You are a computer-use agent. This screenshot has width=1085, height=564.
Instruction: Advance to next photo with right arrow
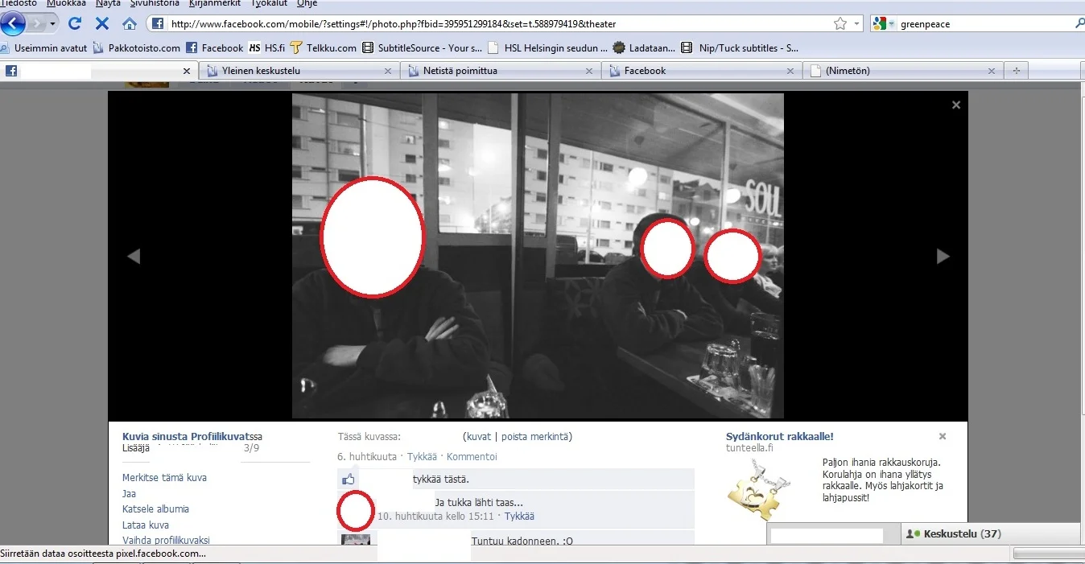(943, 257)
